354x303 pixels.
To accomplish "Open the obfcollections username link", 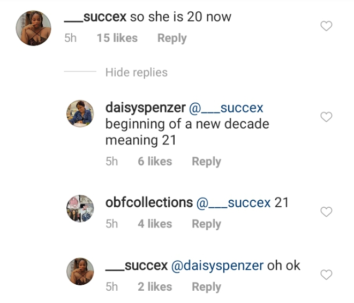I will pos(149,203).
